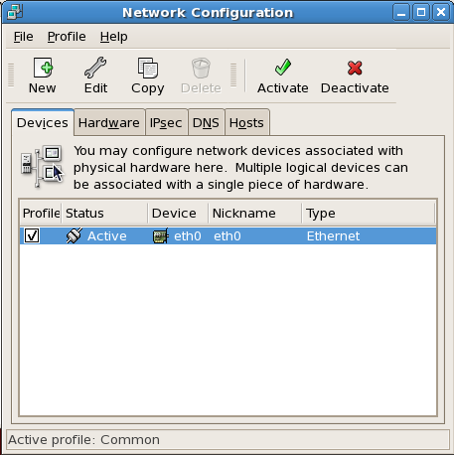Click the network devices illustration icon
The image size is (454, 455).
coord(42,167)
